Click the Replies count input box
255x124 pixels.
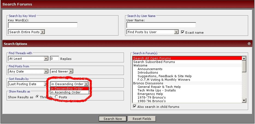pyautogui.click(x=54, y=58)
